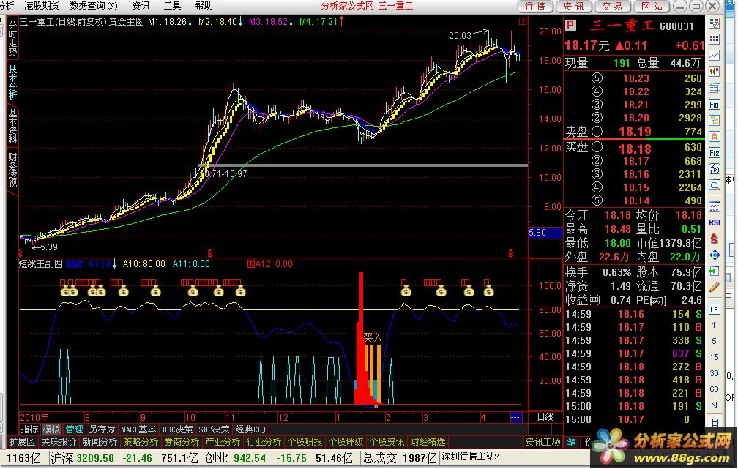Apply the DDE决策 template
738x469 pixels.
coord(177,429)
